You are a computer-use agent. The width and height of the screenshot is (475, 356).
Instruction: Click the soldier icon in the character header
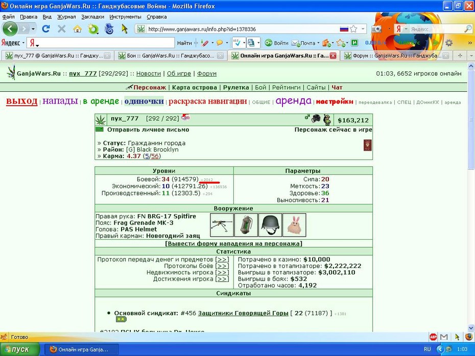(327, 120)
